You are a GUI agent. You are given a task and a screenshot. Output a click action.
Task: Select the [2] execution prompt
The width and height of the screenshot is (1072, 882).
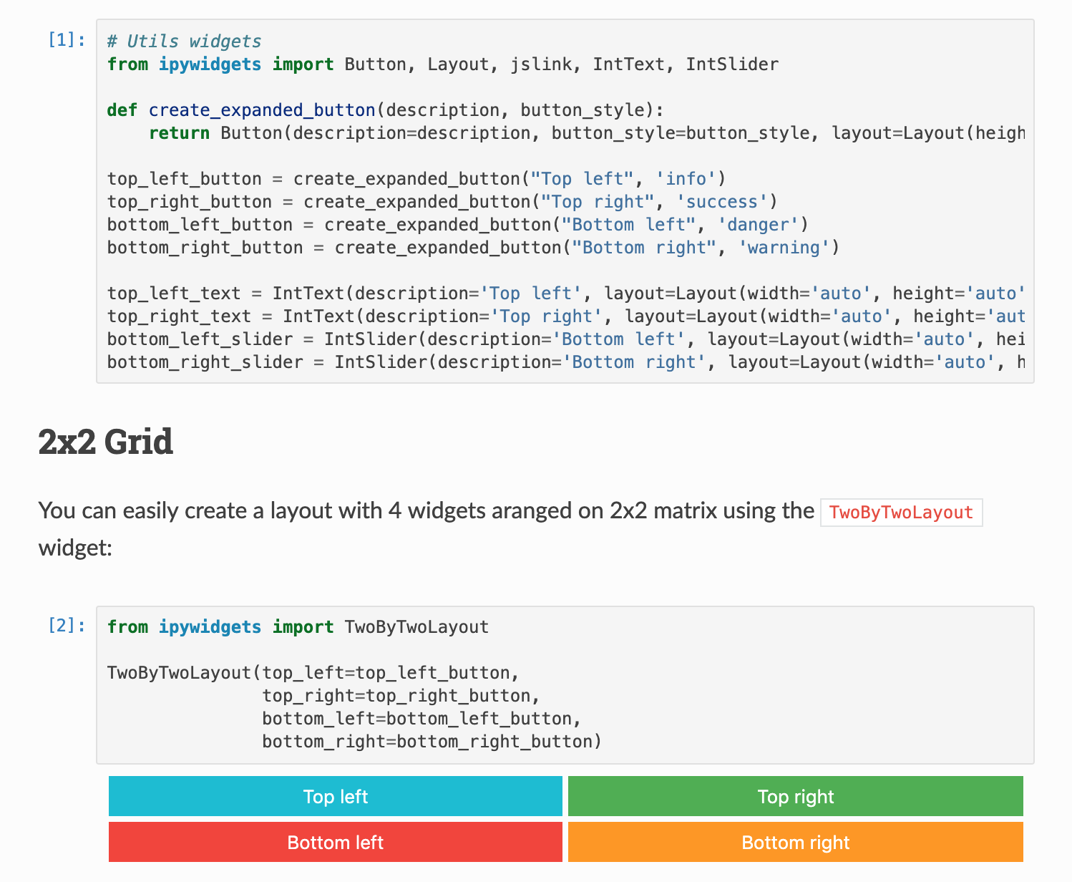(66, 626)
